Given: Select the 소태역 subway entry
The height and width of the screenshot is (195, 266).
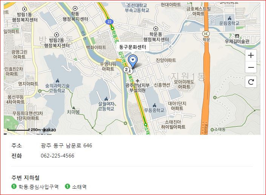Looking at the screenshot, I should 76,187.
